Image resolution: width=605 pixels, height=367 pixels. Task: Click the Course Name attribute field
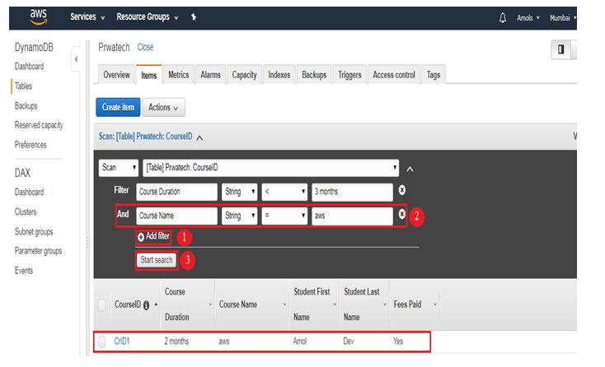[x=176, y=216]
